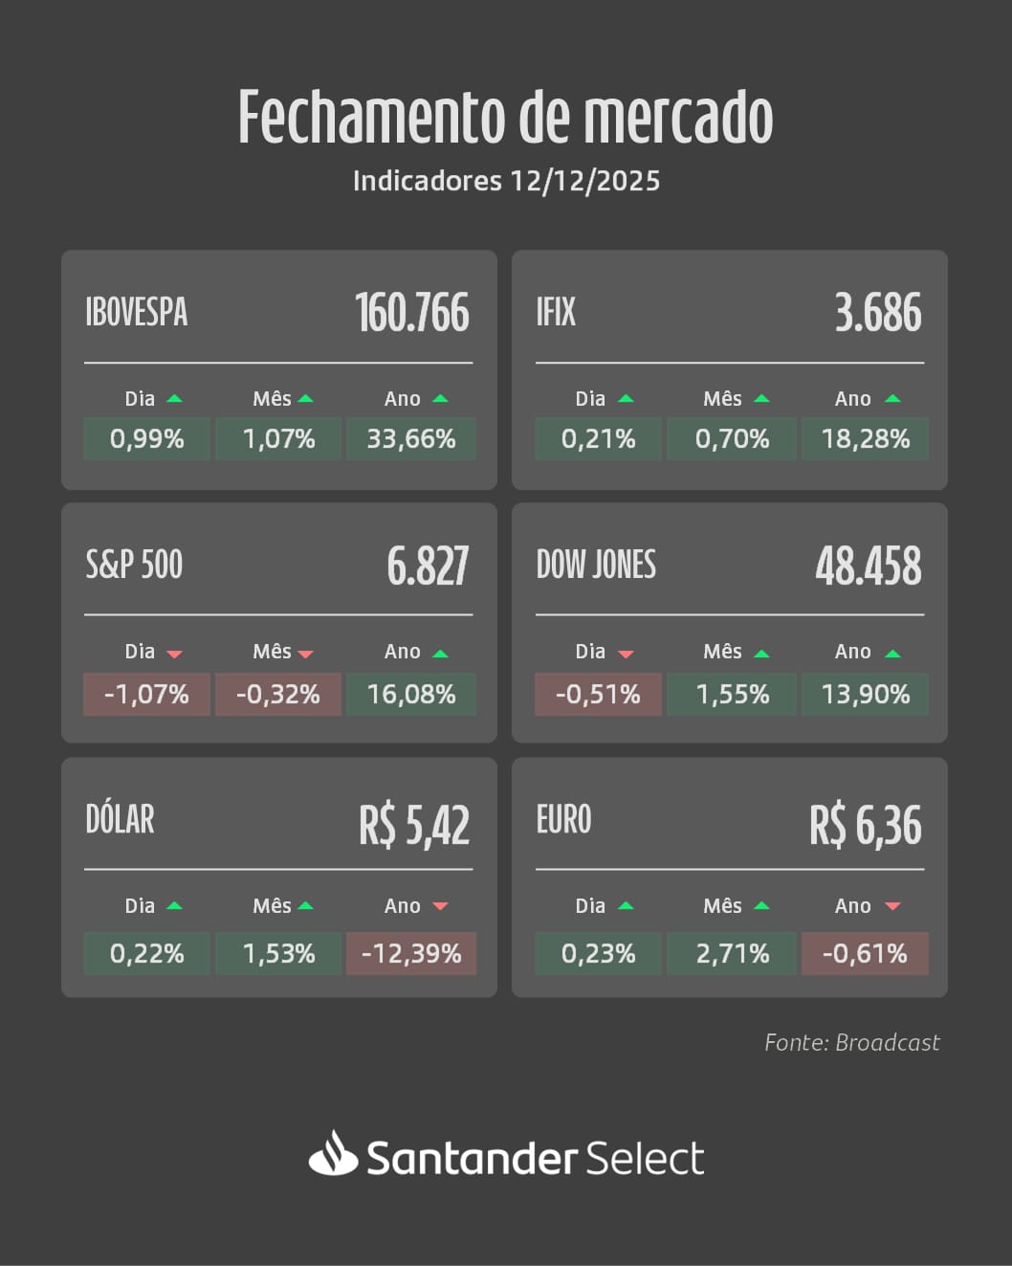Click the IBOVESPA index value 160.766
Viewport: 1012px width, 1266px height.
412,313
